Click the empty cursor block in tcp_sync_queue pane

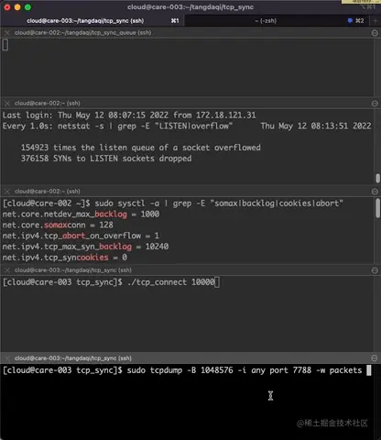coord(5,45)
